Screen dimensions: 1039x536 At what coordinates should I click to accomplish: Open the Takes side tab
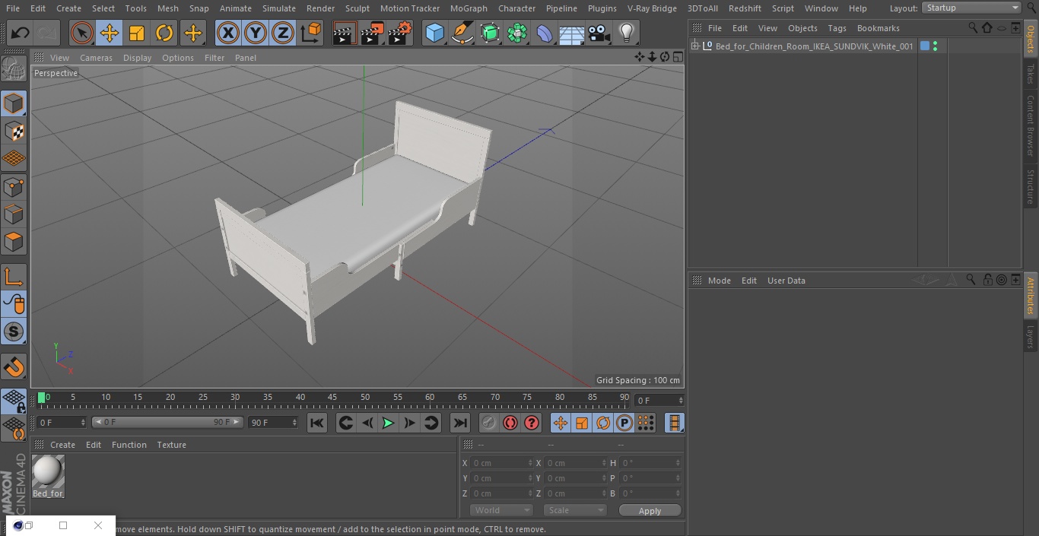(1031, 74)
